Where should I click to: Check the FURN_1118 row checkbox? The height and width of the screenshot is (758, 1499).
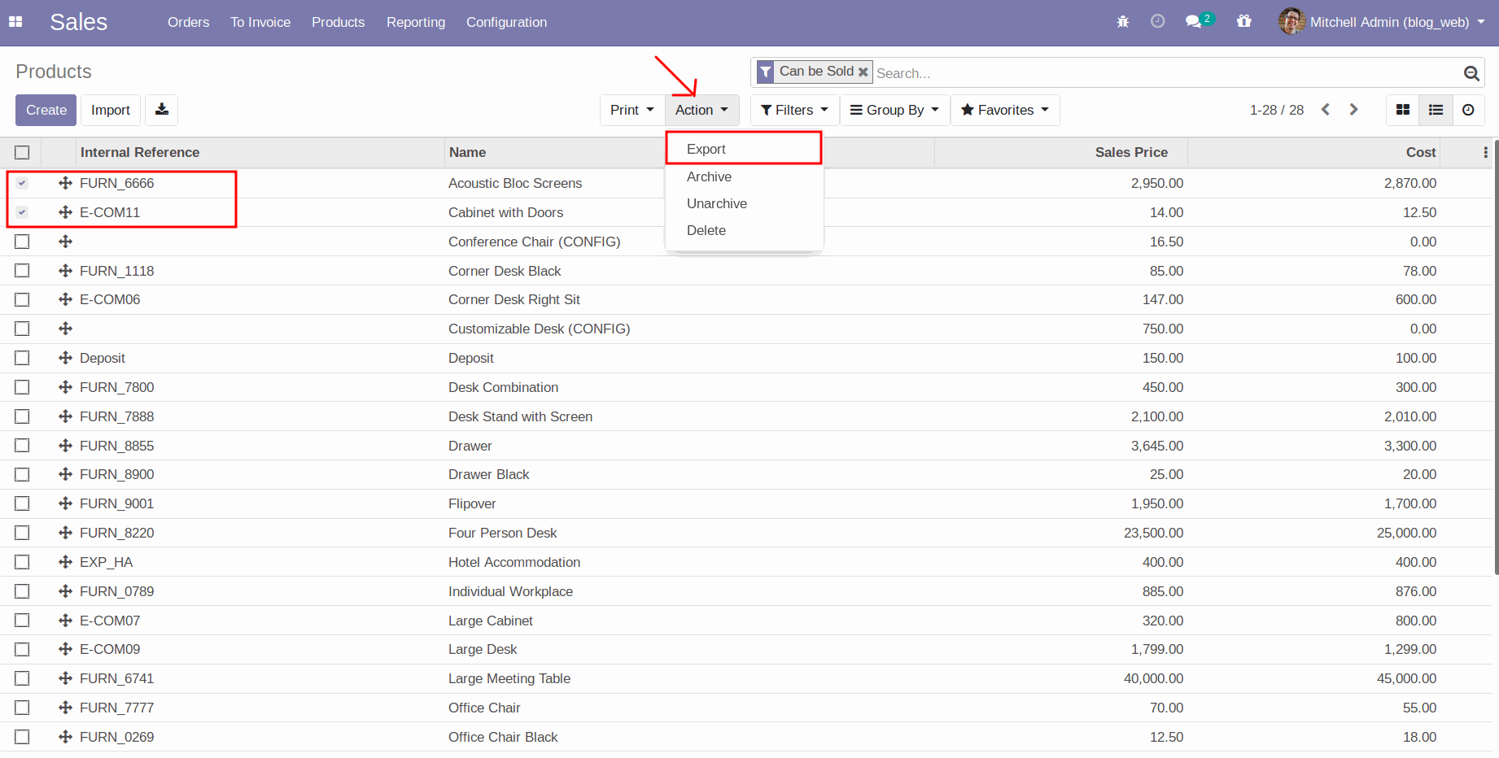pyautogui.click(x=22, y=271)
